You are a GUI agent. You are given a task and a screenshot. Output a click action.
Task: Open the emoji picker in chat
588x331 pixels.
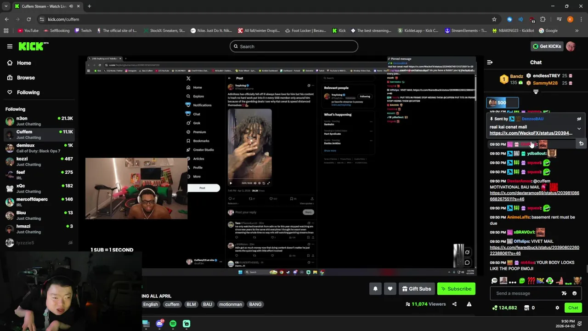click(x=574, y=293)
